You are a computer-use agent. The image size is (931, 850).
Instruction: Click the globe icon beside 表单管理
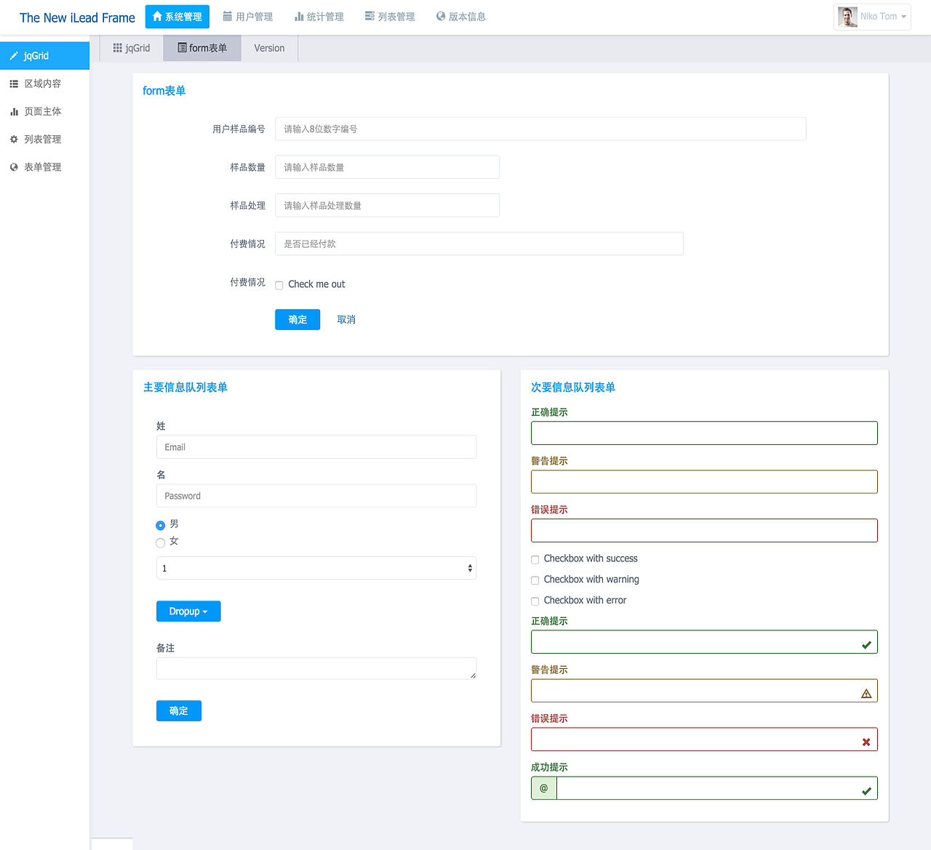tap(14, 167)
